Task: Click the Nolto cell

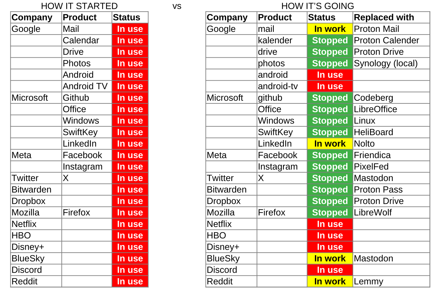Action: coord(364,144)
